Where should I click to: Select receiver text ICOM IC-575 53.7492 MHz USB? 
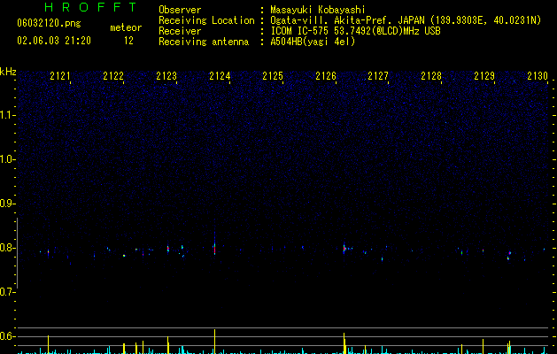pyautogui.click(x=355, y=31)
